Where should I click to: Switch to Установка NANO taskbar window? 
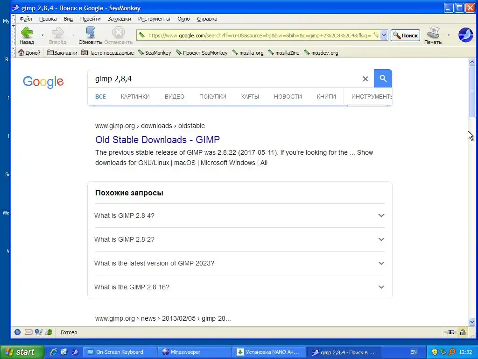click(268, 352)
